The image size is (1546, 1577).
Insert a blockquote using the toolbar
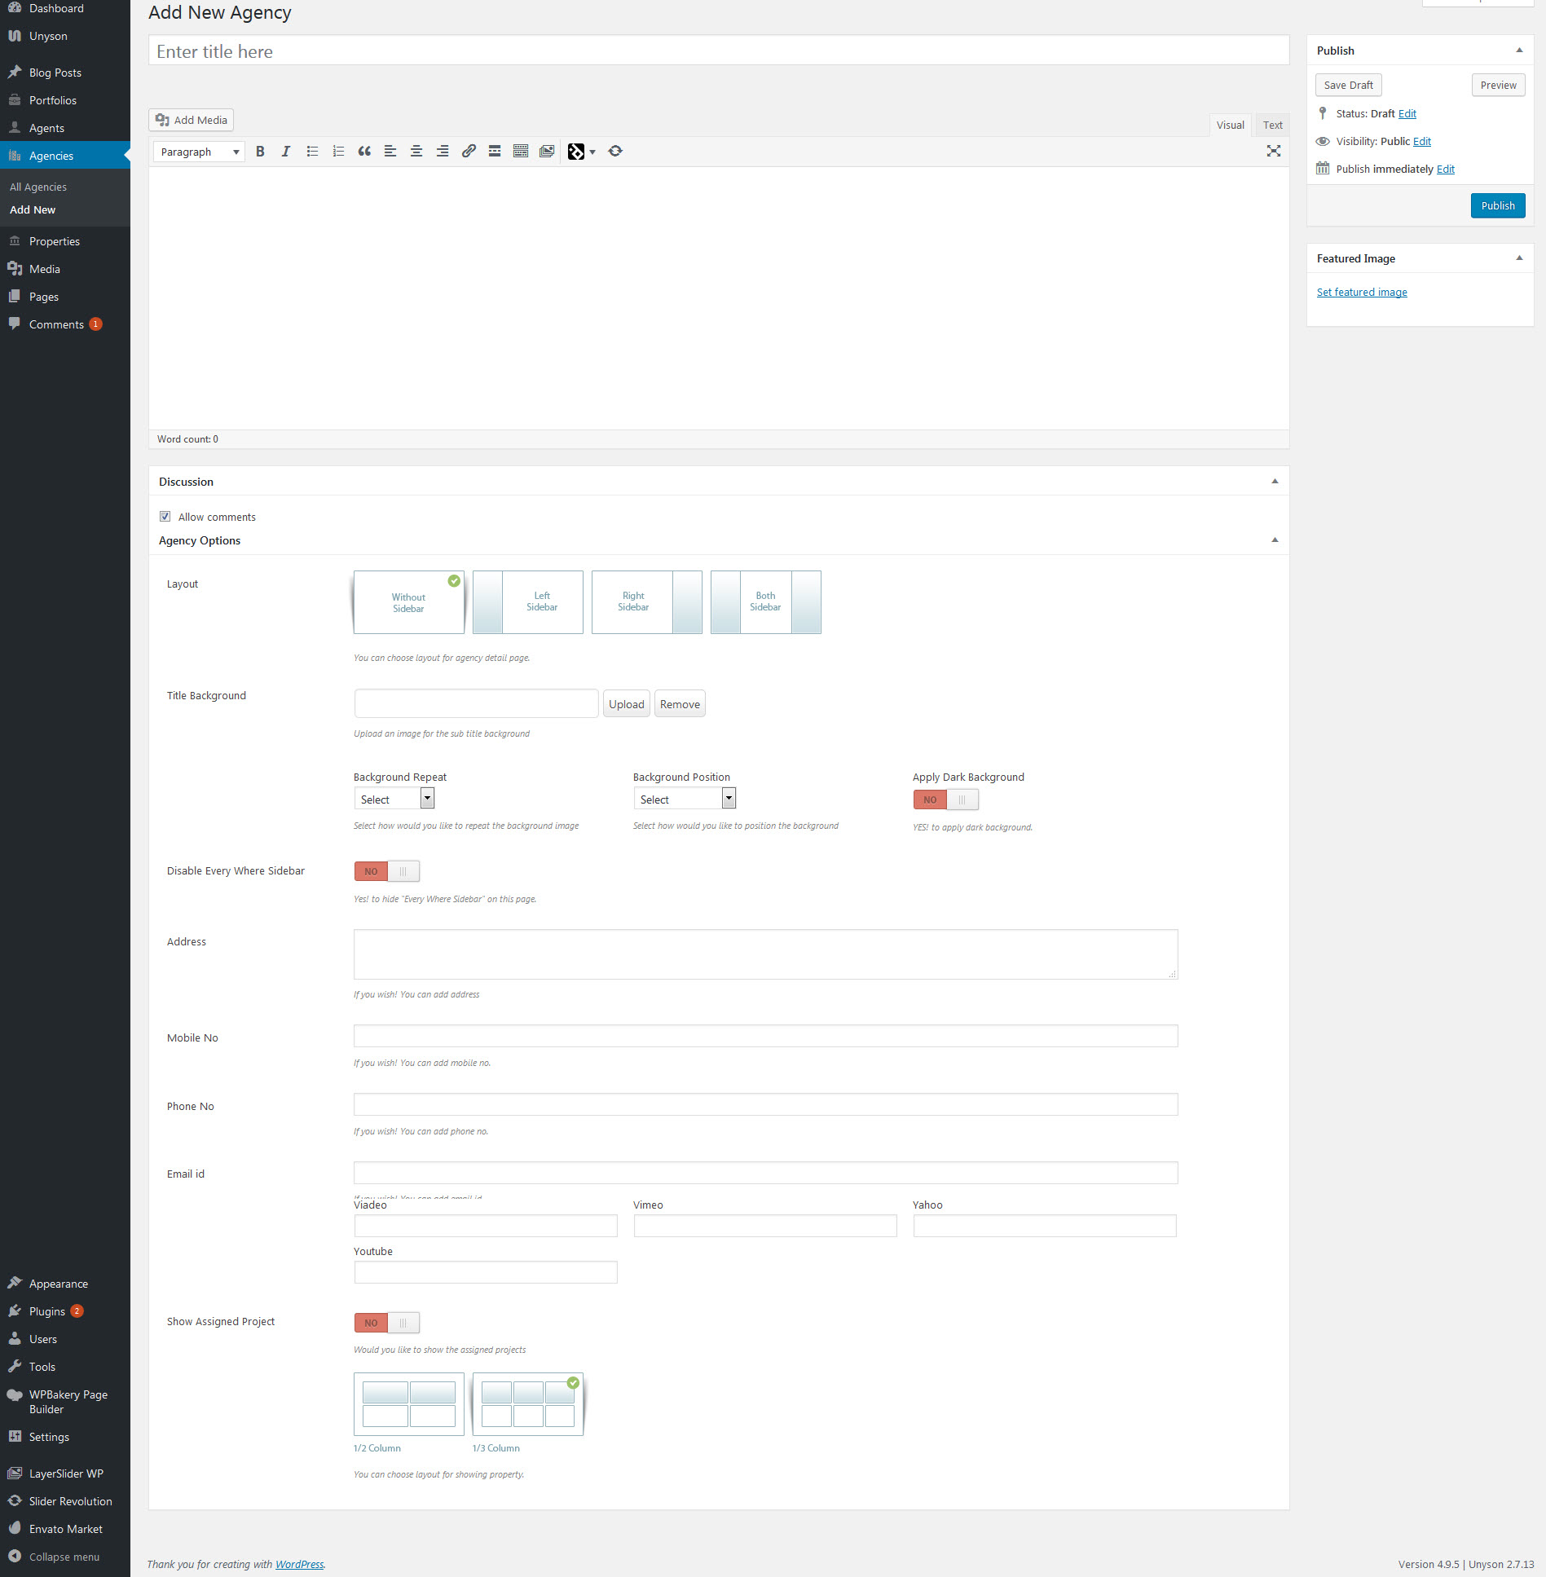point(364,152)
